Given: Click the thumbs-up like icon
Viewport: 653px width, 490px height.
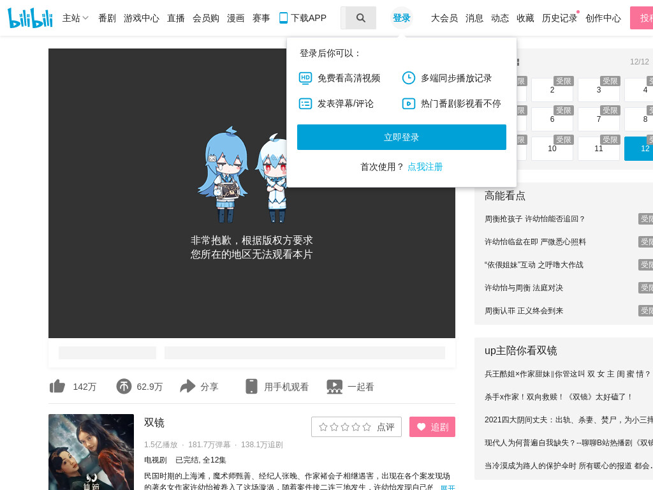Looking at the screenshot, I should click(x=57, y=386).
